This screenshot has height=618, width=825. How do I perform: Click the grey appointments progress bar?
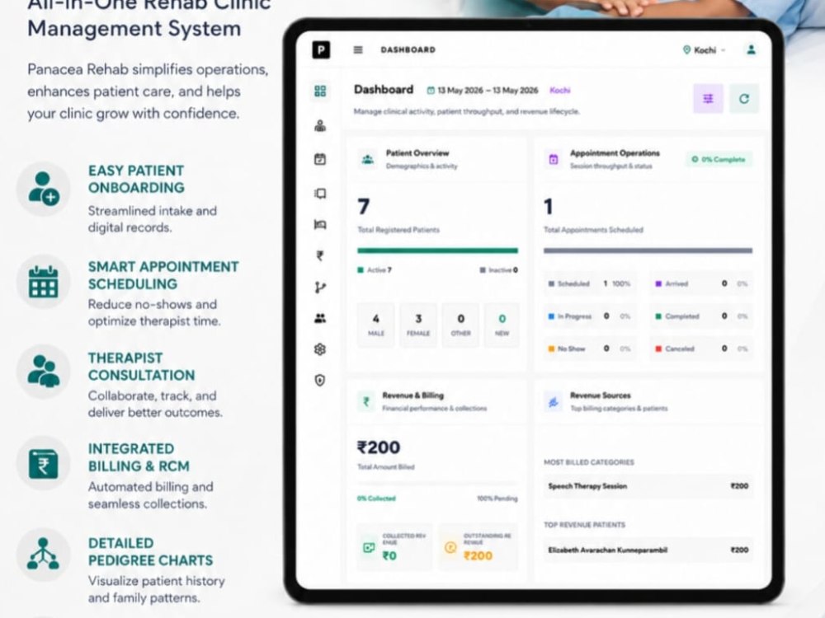tap(648, 250)
